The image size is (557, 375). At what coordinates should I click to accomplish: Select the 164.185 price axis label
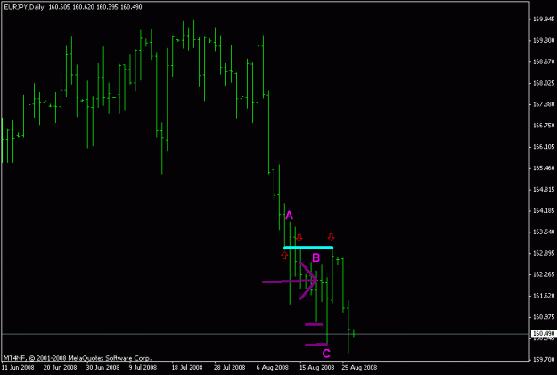point(544,210)
